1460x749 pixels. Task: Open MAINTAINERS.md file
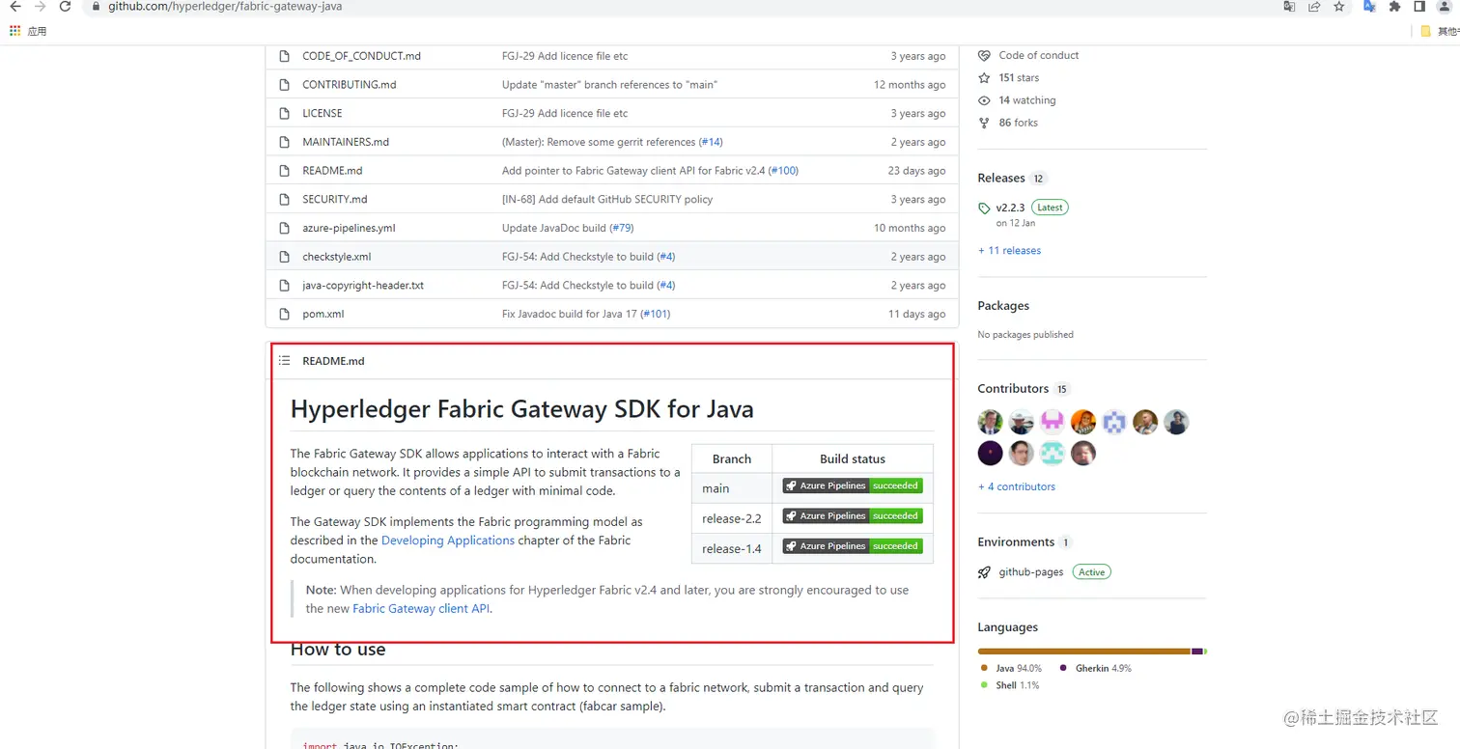[346, 142]
